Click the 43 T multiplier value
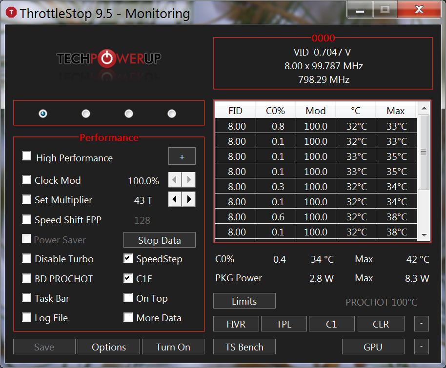The height and width of the screenshot is (368, 446). 143,200
